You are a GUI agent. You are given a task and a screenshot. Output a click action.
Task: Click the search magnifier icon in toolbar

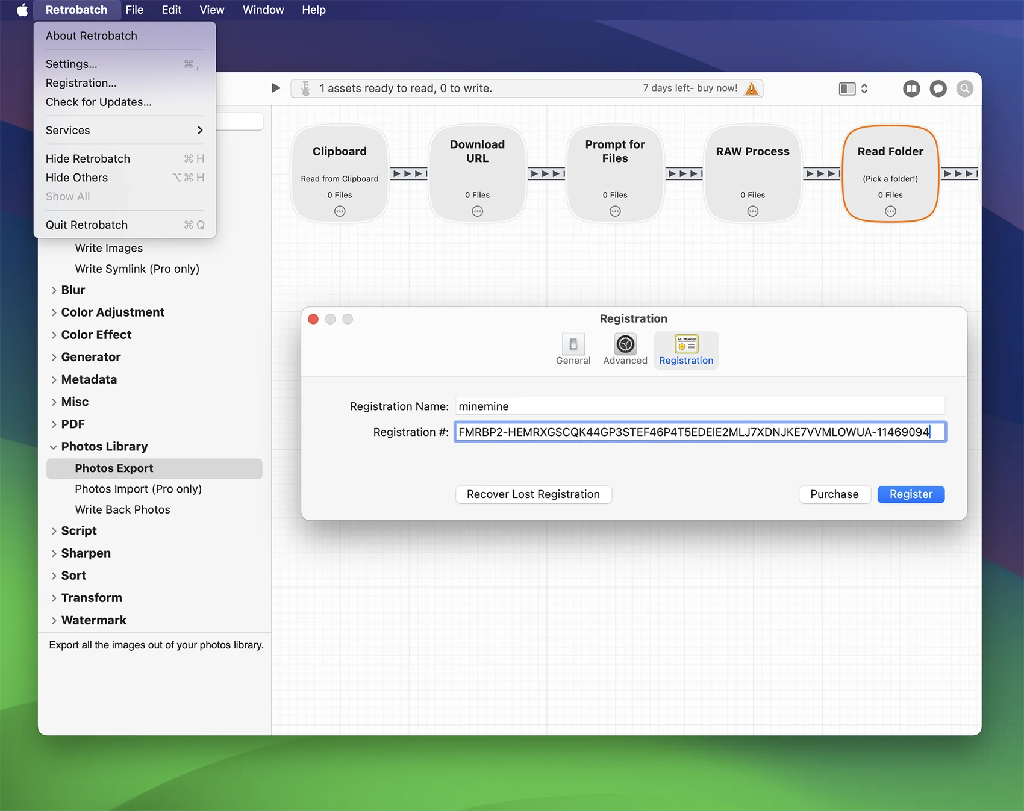(x=964, y=89)
